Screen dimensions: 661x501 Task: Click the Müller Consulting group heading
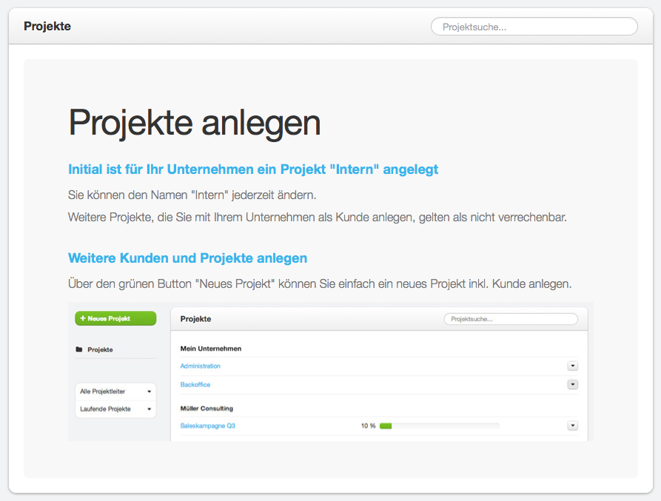click(x=207, y=408)
